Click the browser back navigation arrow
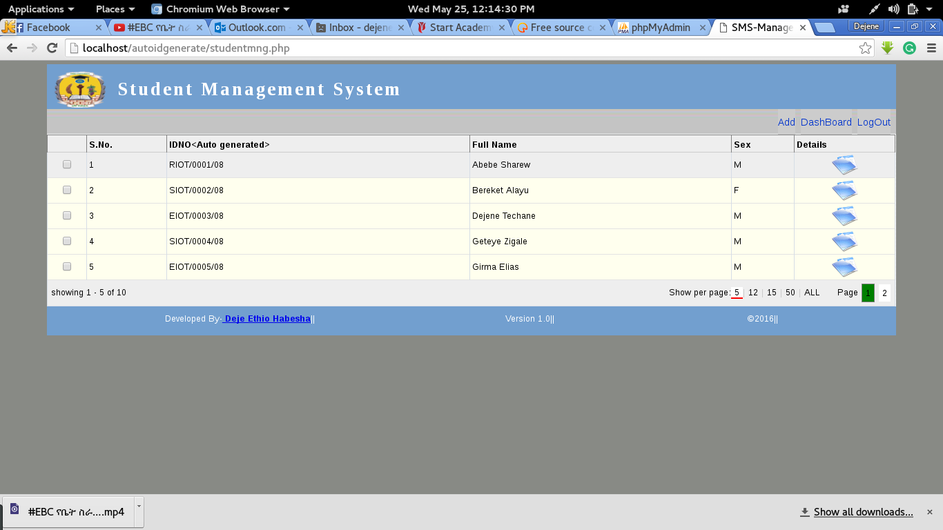The height and width of the screenshot is (530, 943). [x=12, y=48]
